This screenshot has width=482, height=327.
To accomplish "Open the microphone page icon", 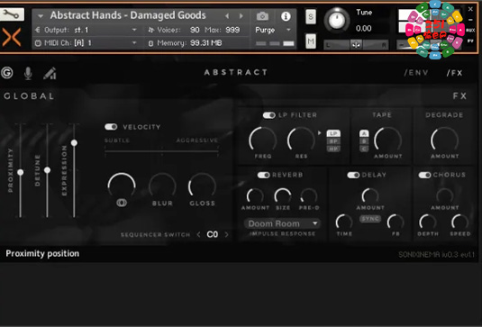I will 28,73.
